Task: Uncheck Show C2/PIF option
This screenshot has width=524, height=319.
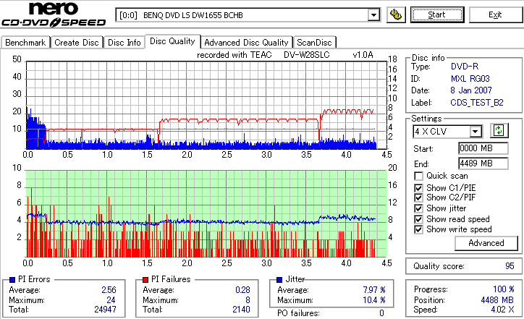Action: (418, 197)
